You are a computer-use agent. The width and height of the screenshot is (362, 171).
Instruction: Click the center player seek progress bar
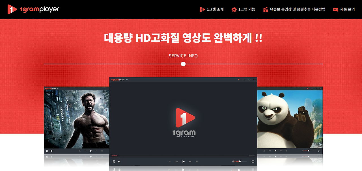coord(183,156)
